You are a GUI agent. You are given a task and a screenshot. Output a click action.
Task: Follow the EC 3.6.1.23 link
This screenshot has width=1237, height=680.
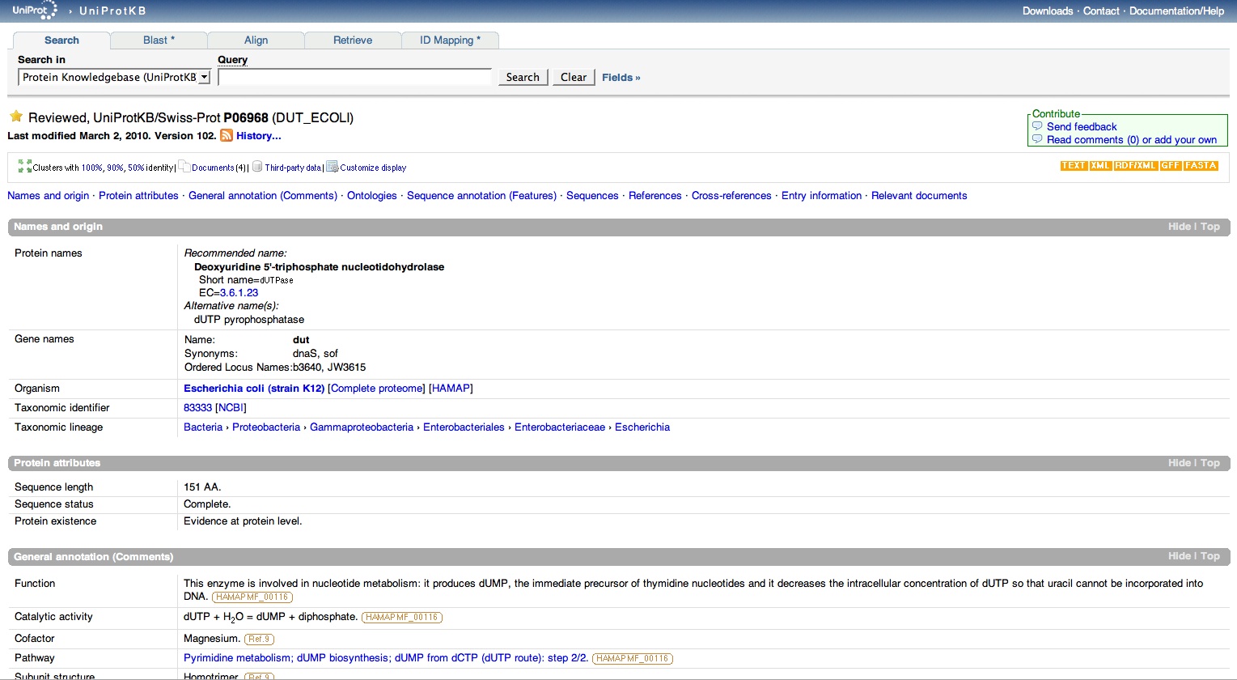click(239, 293)
